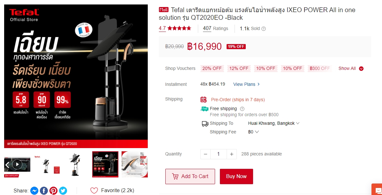
Task: Click the Add To Cart button
Action: (x=190, y=176)
